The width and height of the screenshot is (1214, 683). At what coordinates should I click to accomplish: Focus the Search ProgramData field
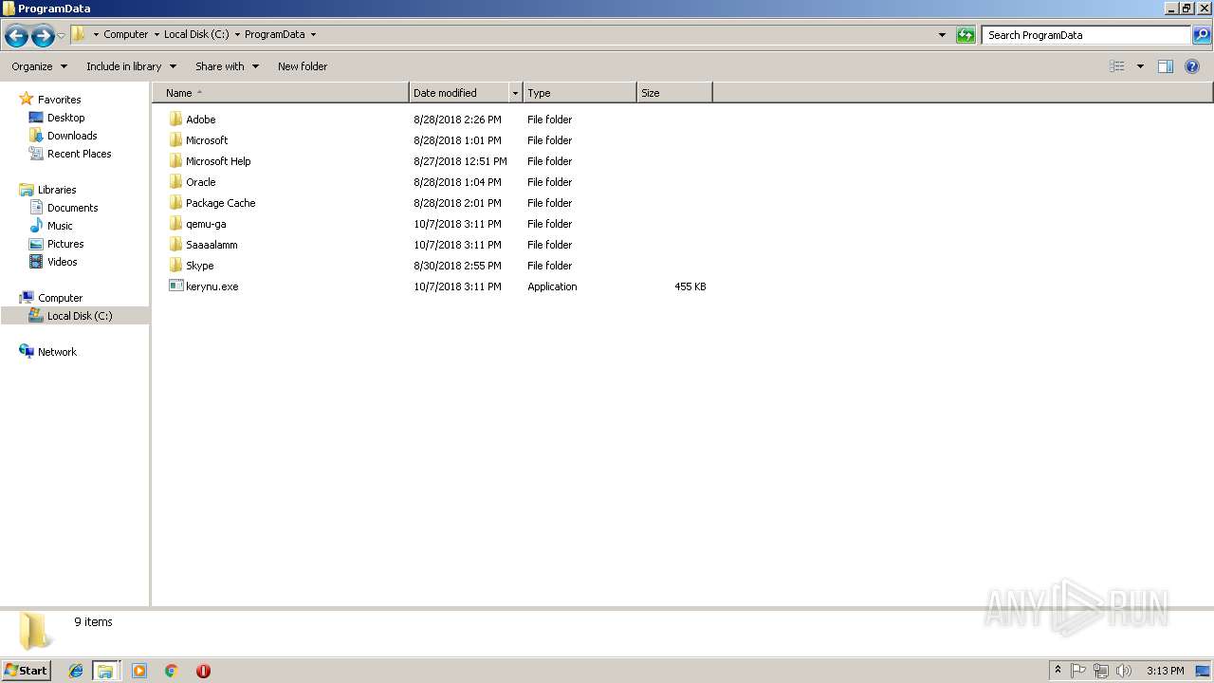click(1086, 35)
